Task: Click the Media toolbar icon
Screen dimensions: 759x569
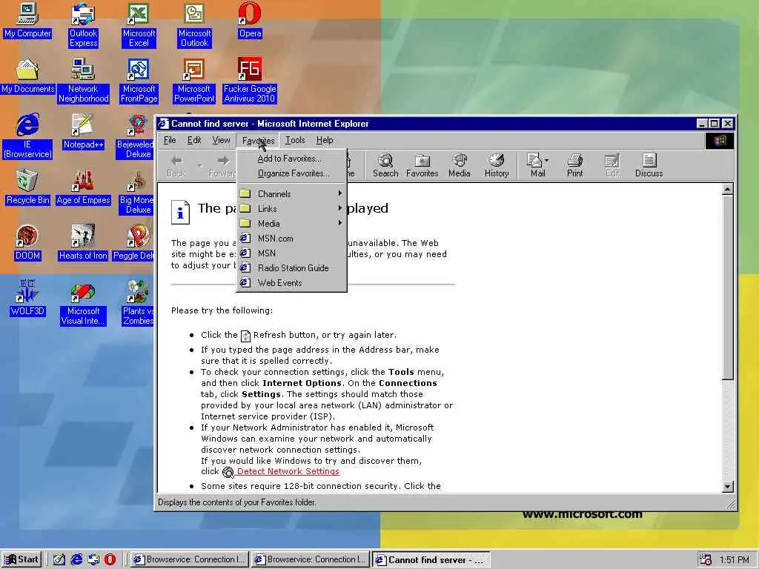Action: [x=459, y=165]
